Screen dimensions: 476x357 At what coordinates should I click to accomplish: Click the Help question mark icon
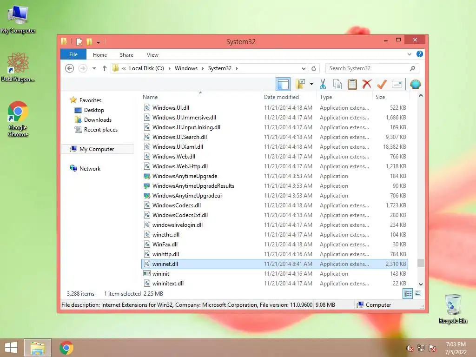click(420, 54)
